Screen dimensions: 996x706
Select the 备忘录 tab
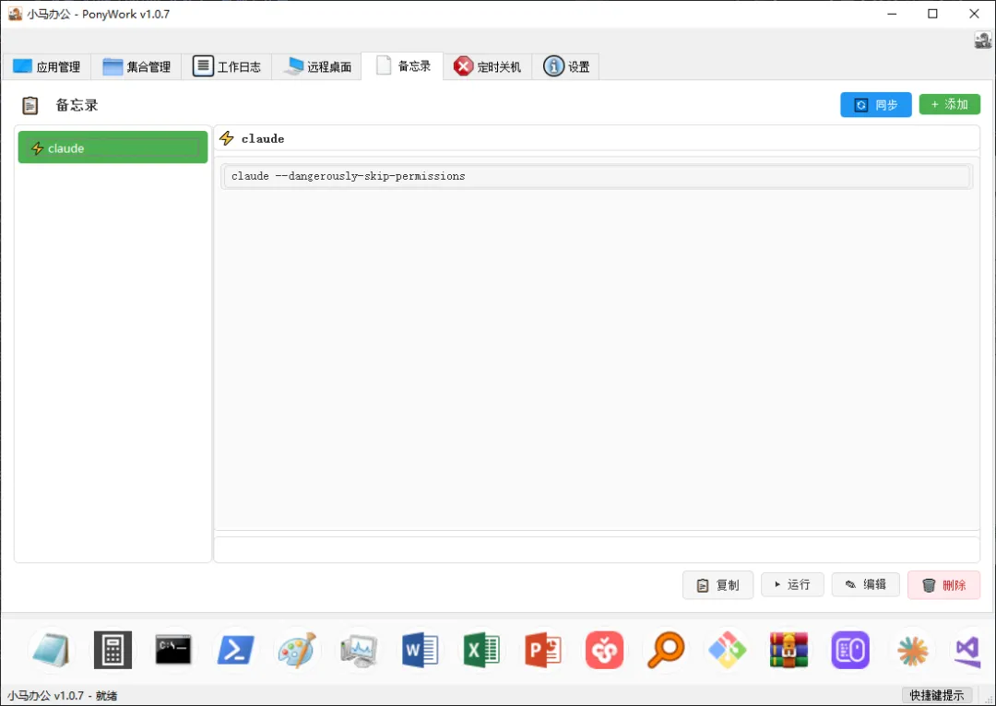tap(403, 66)
